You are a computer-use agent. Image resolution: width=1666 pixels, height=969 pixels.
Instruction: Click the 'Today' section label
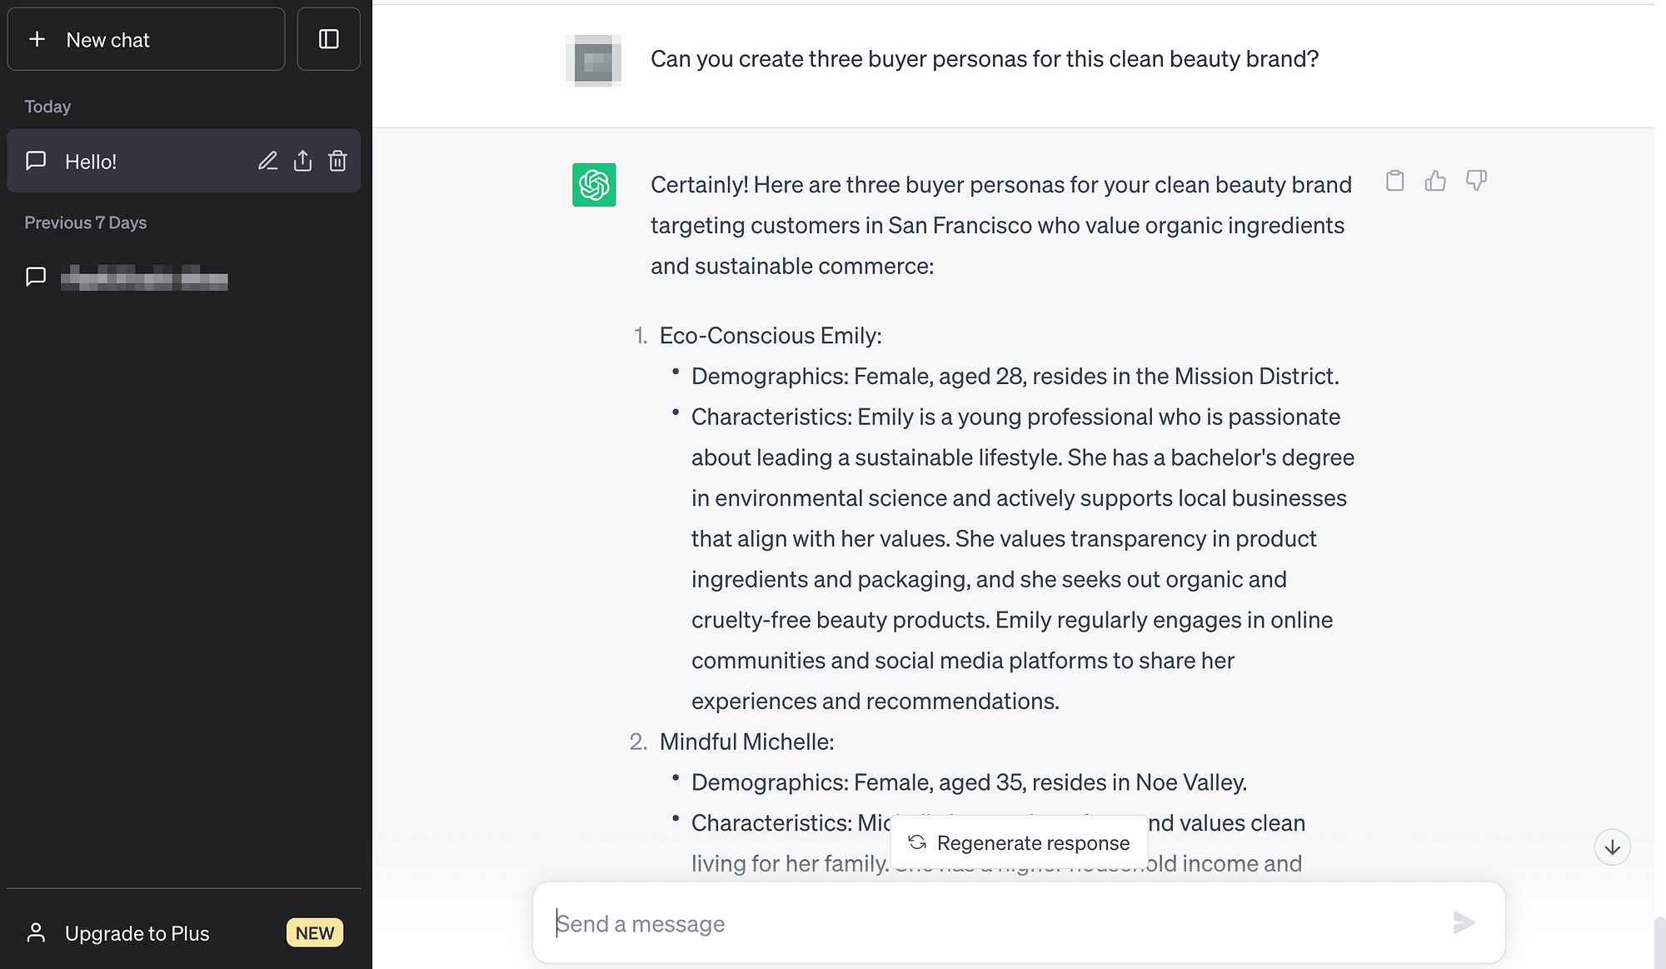pos(47,105)
